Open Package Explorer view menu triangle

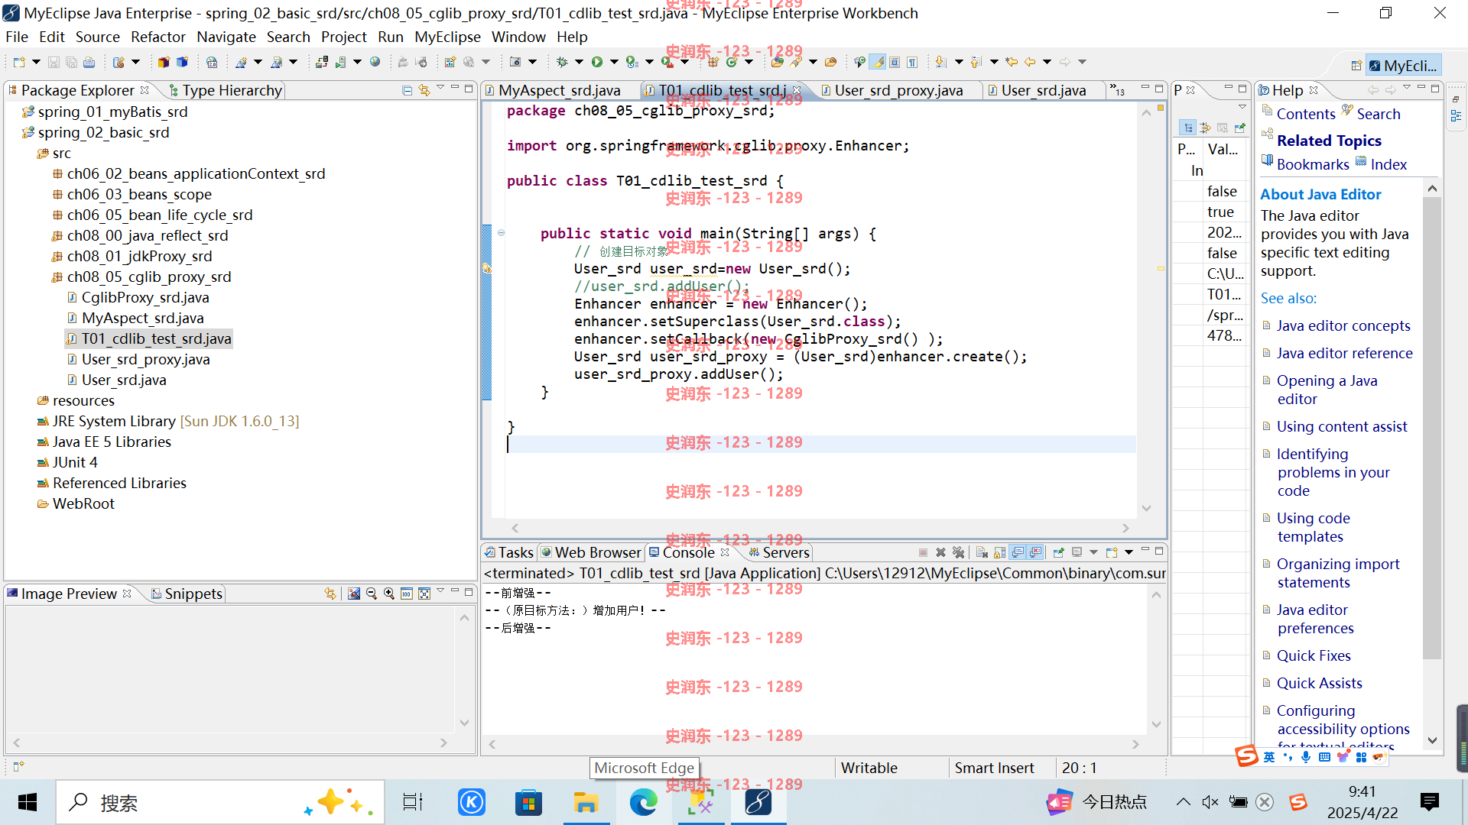(x=440, y=89)
